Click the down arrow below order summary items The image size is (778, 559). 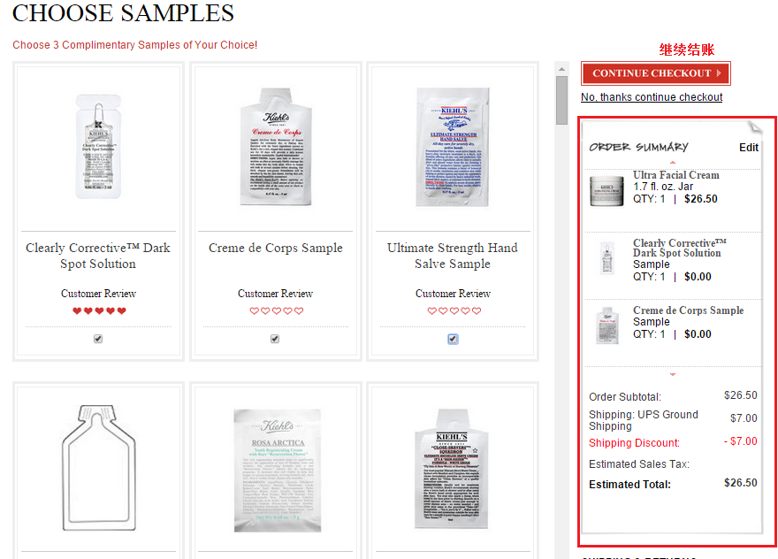coord(673,374)
